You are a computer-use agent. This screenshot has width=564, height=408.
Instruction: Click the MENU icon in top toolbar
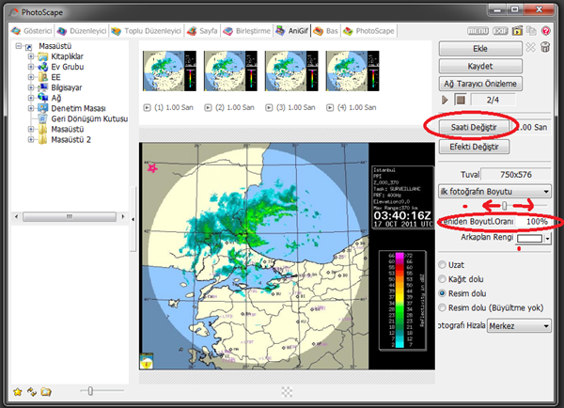click(476, 30)
